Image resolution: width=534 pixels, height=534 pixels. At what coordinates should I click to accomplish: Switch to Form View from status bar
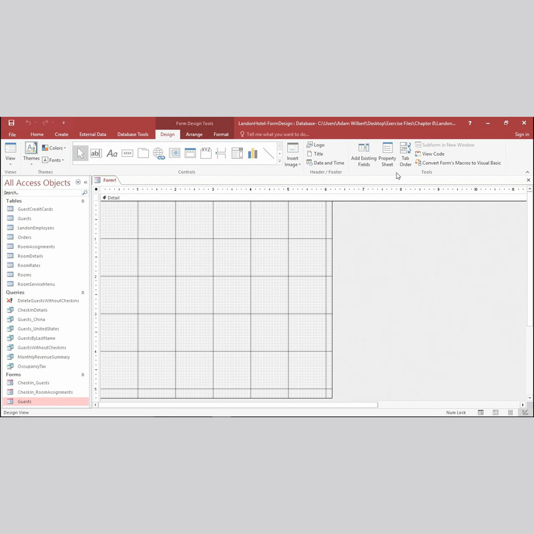(x=481, y=413)
